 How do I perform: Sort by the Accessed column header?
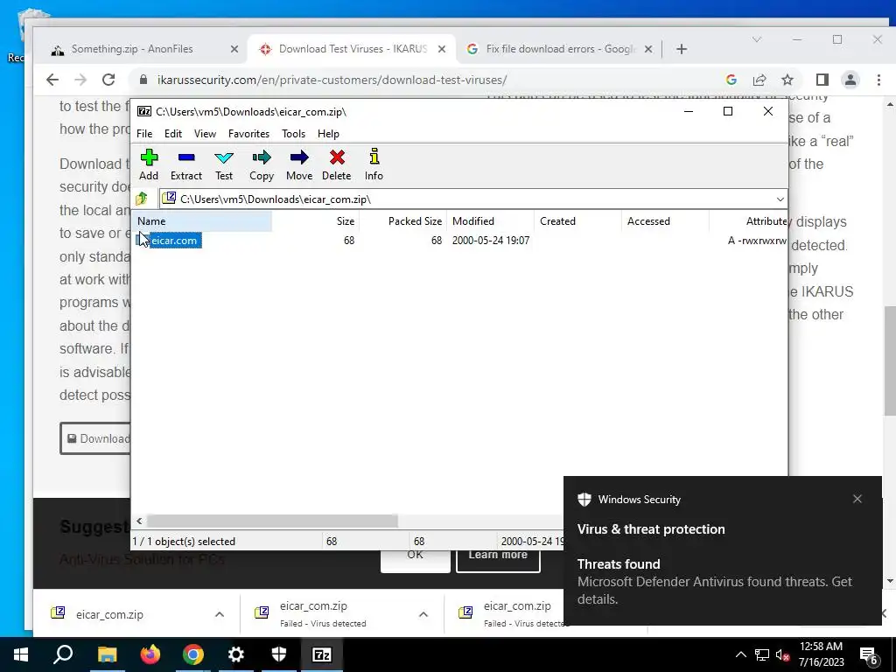(x=665, y=221)
